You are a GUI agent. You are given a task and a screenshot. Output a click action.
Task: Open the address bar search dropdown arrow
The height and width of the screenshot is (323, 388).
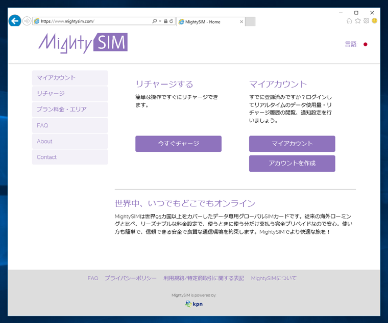[160, 21]
